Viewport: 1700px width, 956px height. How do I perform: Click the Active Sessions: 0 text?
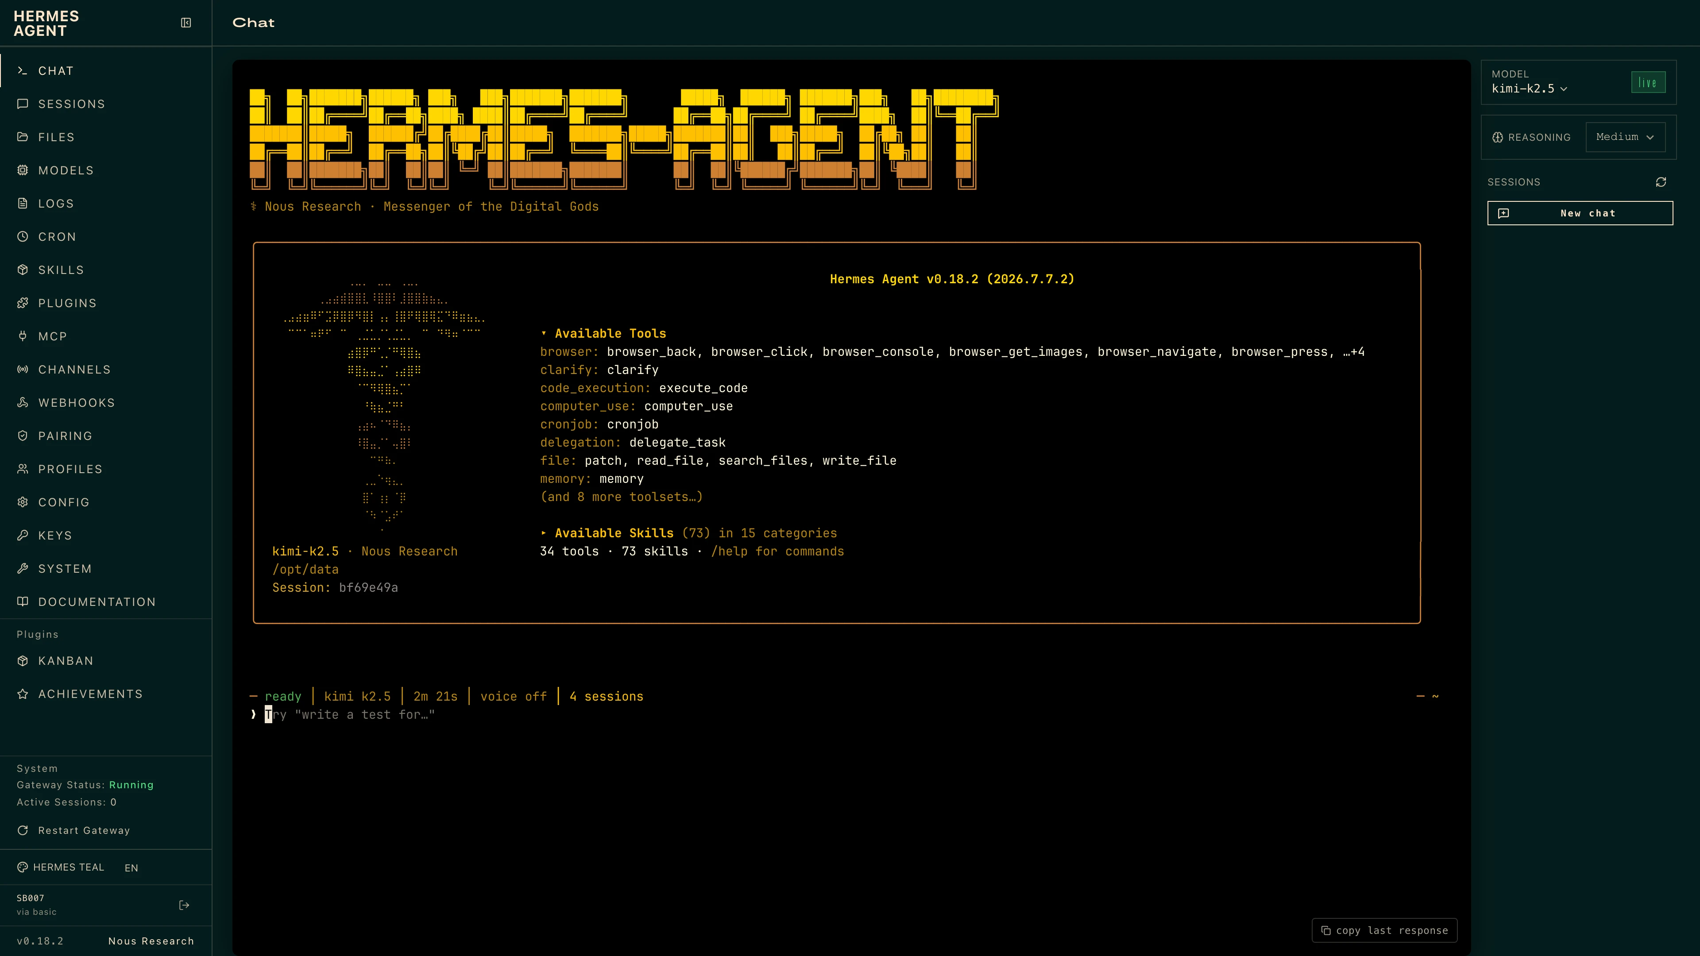(x=67, y=802)
